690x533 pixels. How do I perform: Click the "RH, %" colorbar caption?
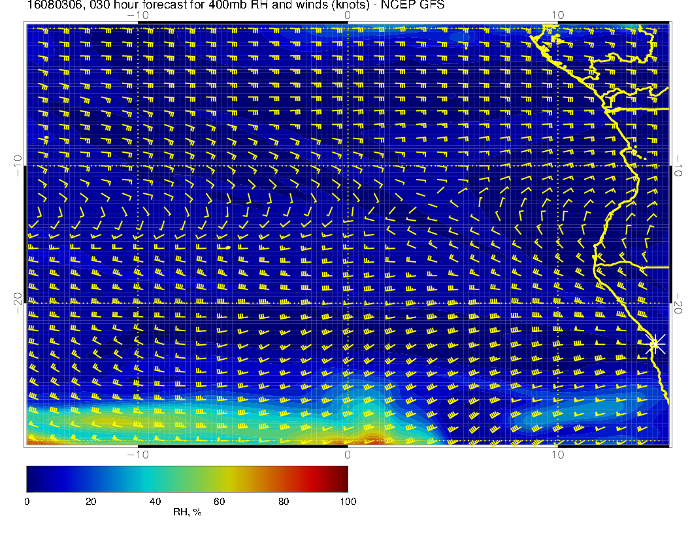188,512
